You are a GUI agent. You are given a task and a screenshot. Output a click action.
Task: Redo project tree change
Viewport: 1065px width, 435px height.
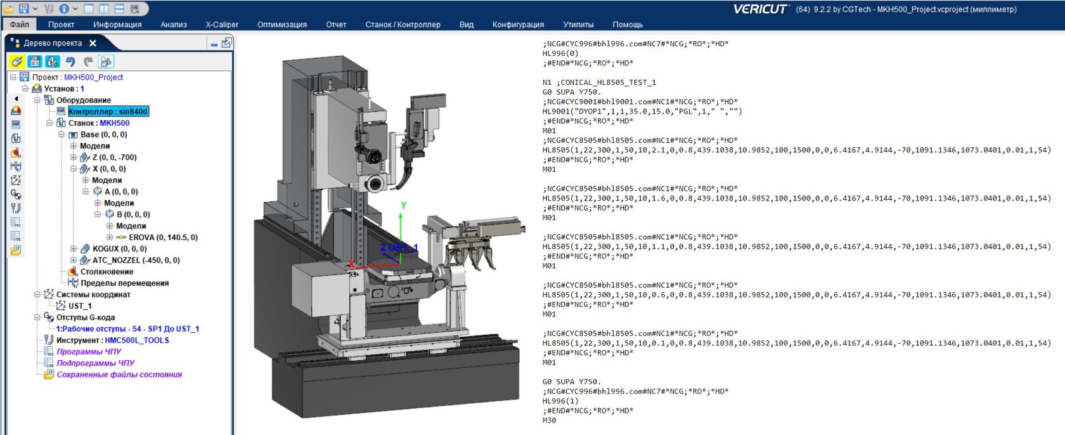coord(88,62)
